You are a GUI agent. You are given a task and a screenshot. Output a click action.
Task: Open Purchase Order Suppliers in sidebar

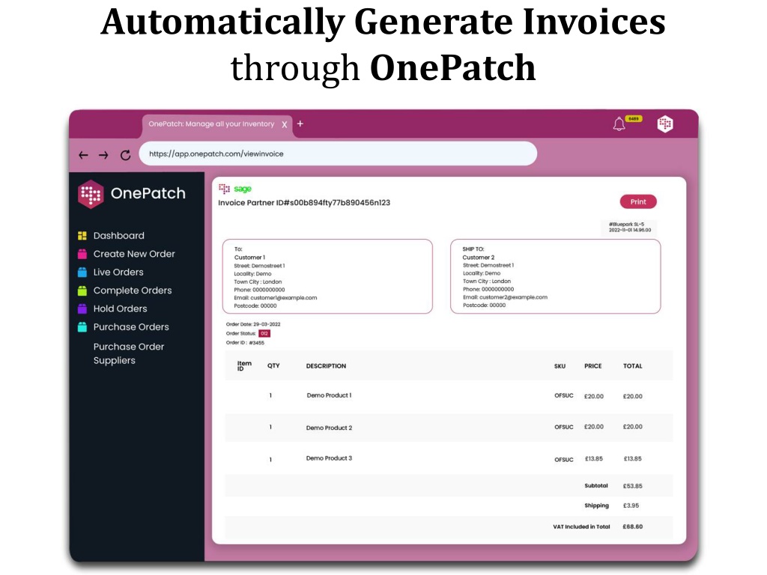click(129, 353)
